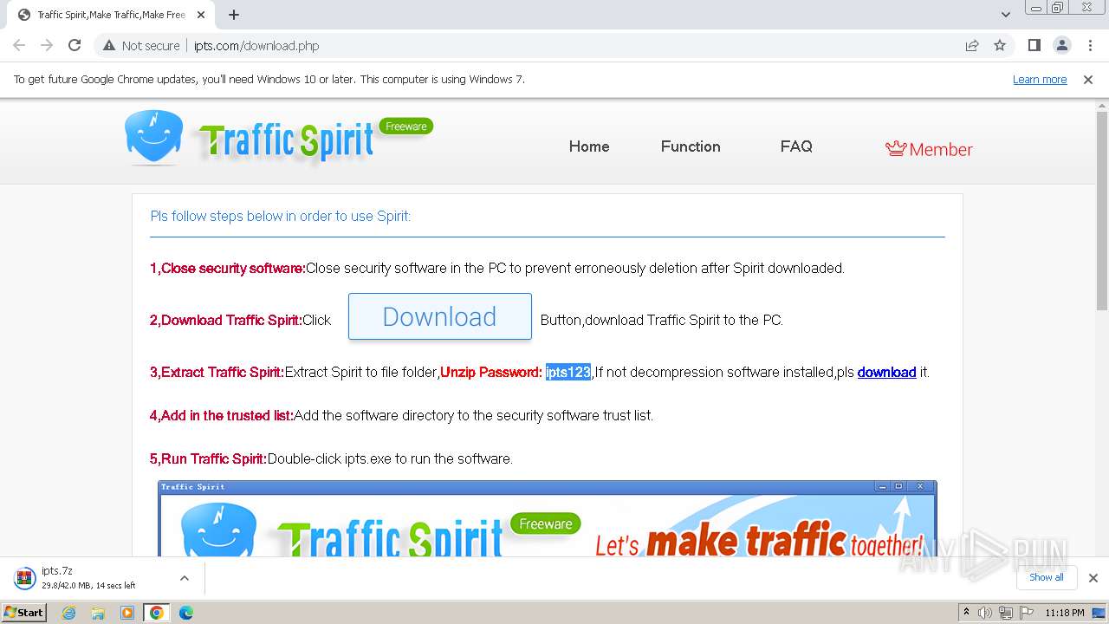Click the address bar URL
The image size is (1109, 624).
[256, 46]
